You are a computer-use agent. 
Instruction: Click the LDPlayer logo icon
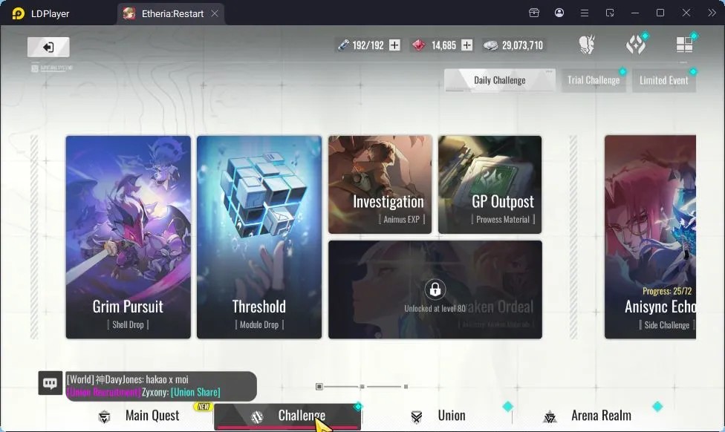pyautogui.click(x=18, y=13)
